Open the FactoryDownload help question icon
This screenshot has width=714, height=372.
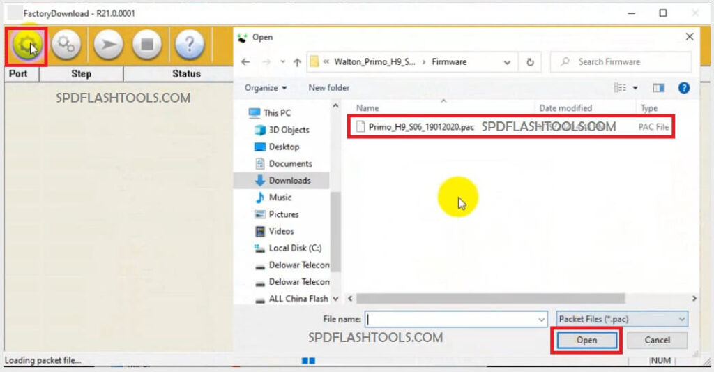(x=190, y=45)
